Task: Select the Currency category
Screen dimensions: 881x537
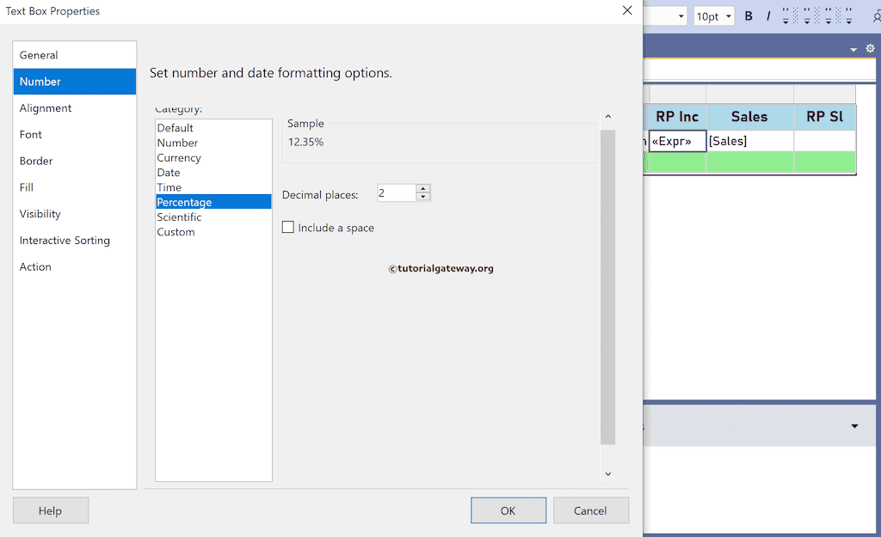Action: tap(179, 157)
